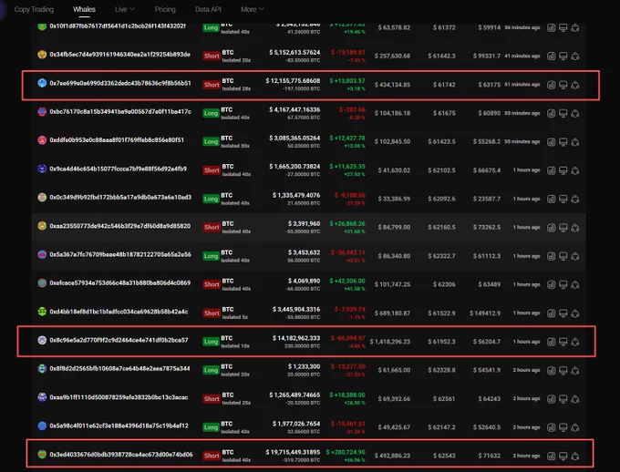The width and height of the screenshot is (620, 472).
Task: Click Long badge in 0xbc76170c row
Action: coord(211,113)
